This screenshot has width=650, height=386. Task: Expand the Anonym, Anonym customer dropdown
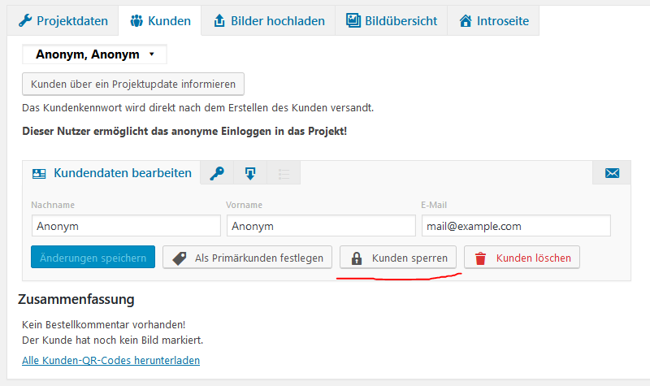point(94,55)
